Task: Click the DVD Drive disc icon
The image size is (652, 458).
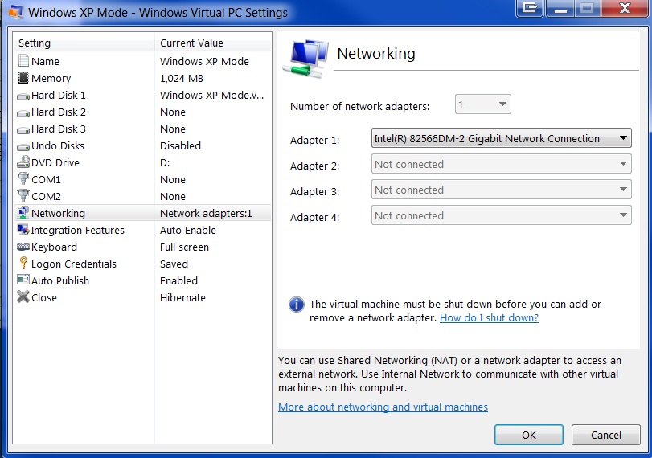Action: click(23, 162)
